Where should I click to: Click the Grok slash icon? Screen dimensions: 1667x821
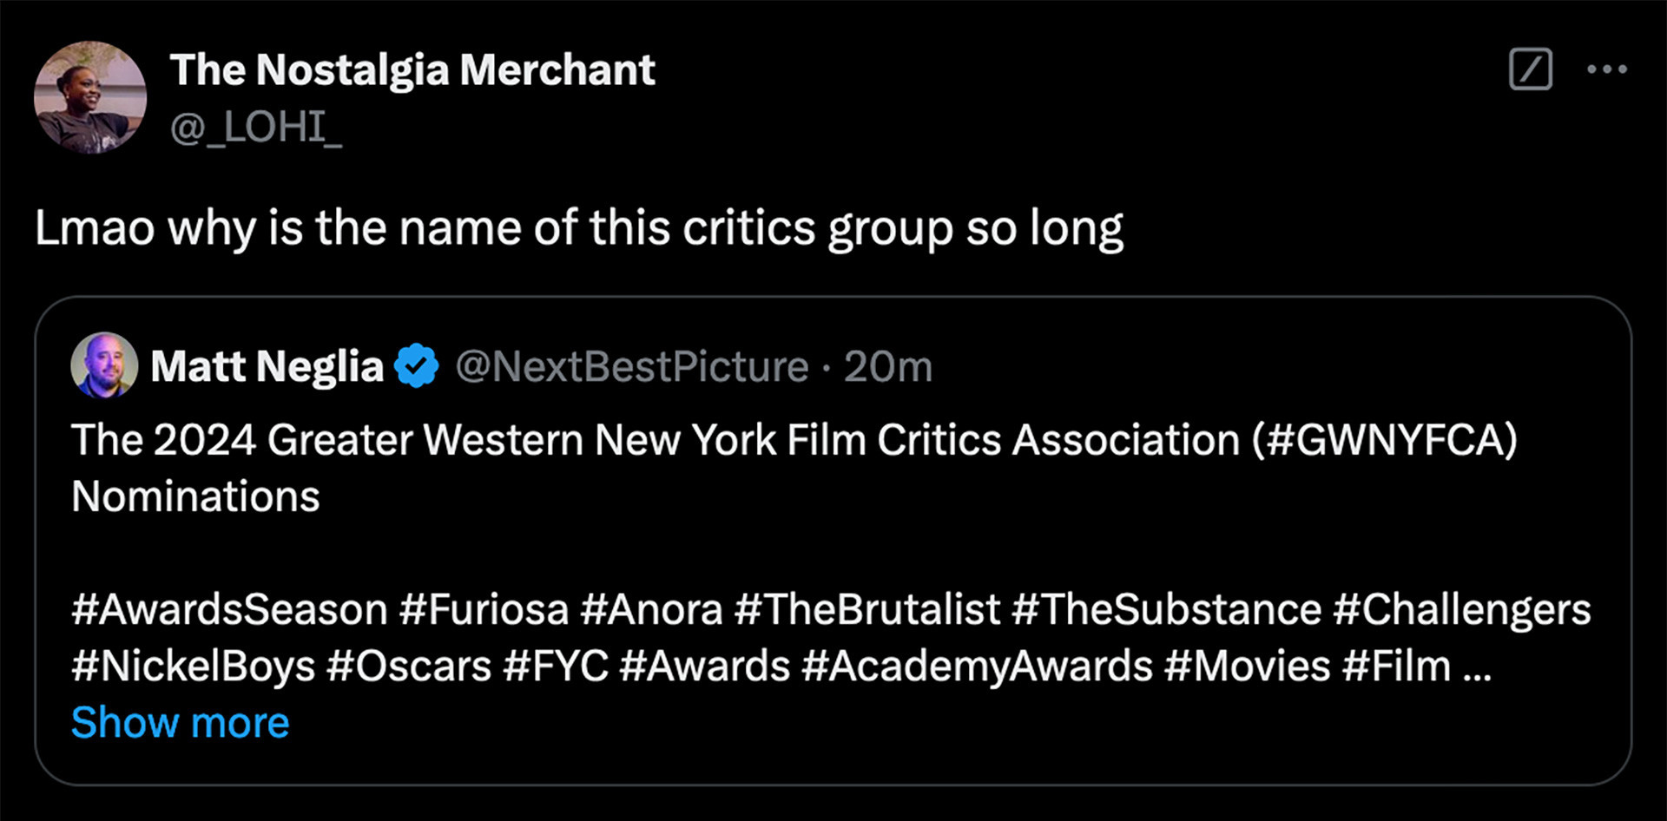(1530, 69)
